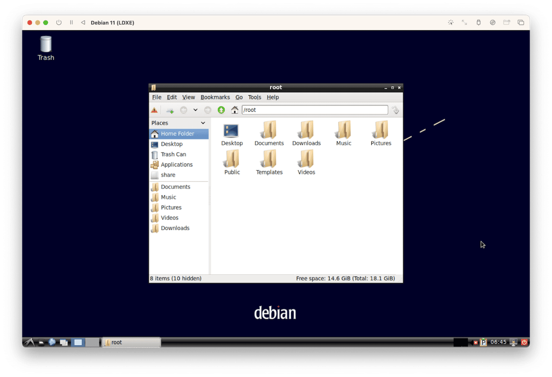Click the /root path address field
The height and width of the screenshot is (377, 552).
(315, 110)
